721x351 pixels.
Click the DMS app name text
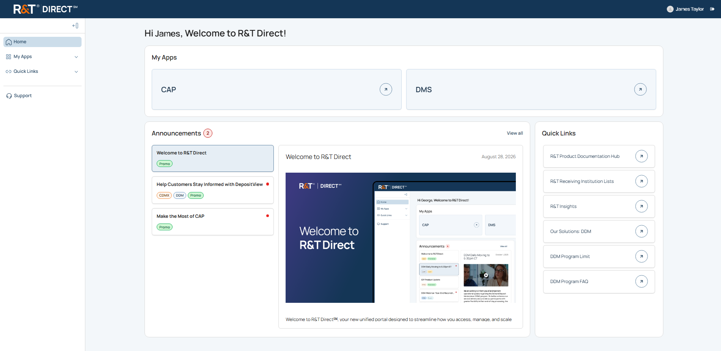pyautogui.click(x=424, y=90)
